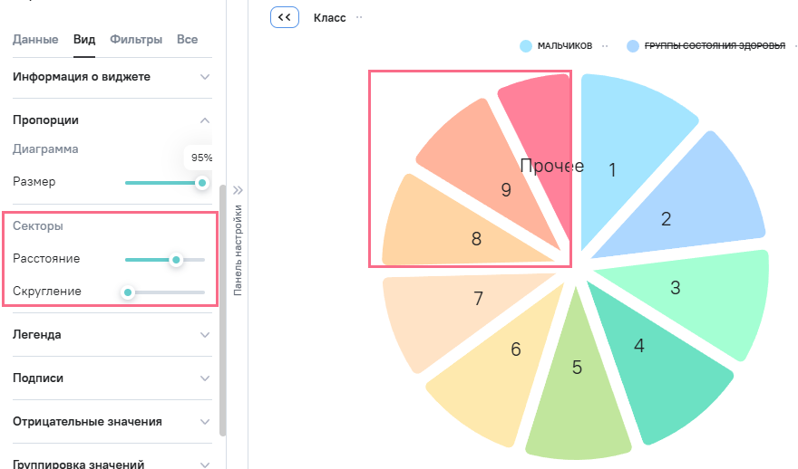Click the Класс dimension label

pos(328,17)
